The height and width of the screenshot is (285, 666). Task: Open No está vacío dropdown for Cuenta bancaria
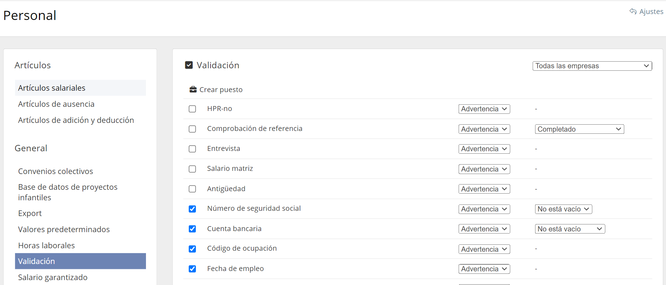570,229
